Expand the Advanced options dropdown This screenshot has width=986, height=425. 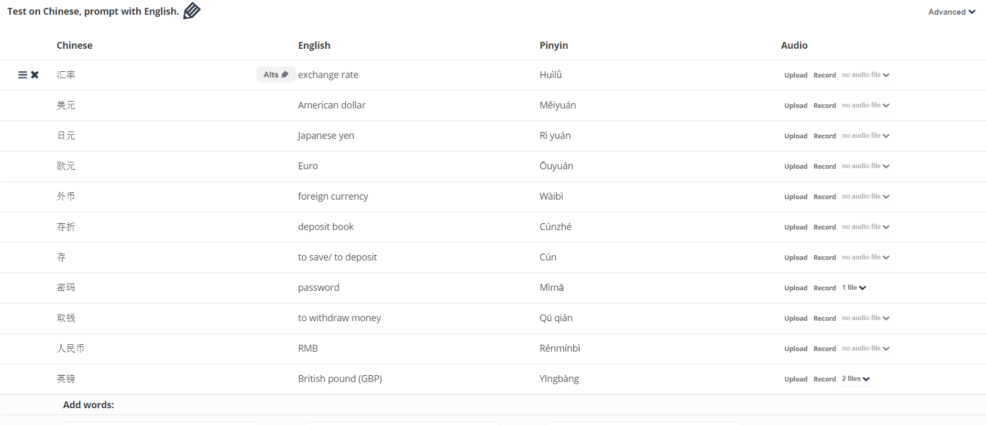pyautogui.click(x=951, y=12)
